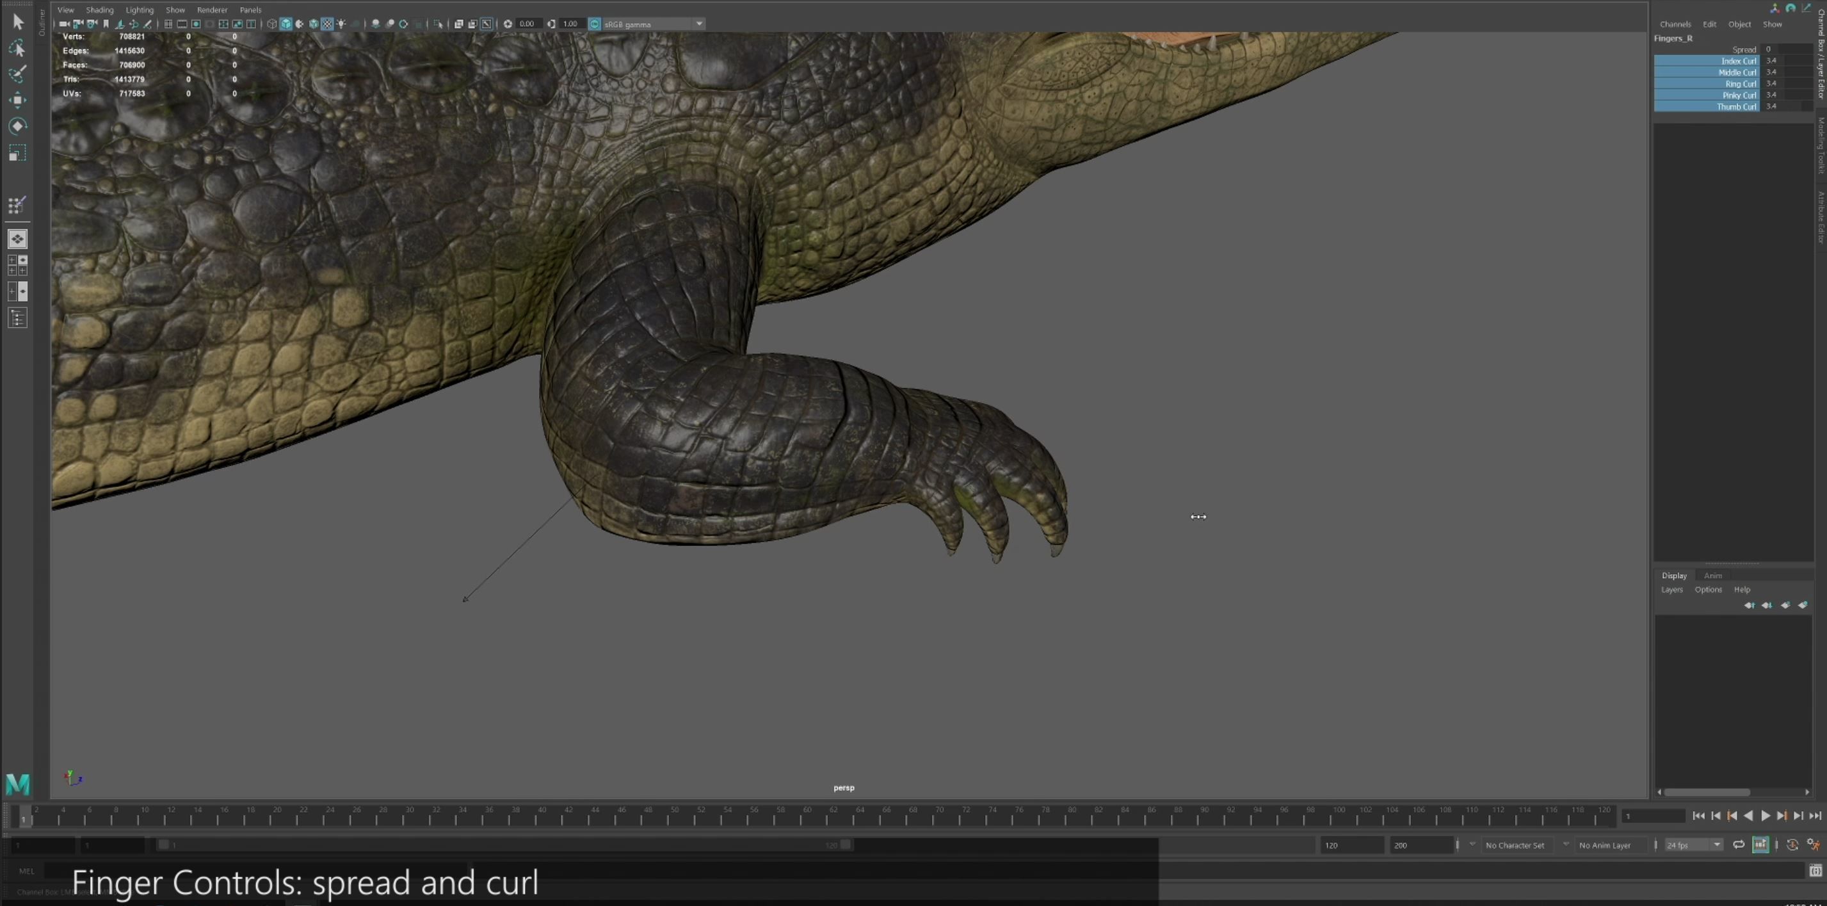The height and width of the screenshot is (906, 1827).
Task: Switch to four view layout
Action: click(18, 264)
